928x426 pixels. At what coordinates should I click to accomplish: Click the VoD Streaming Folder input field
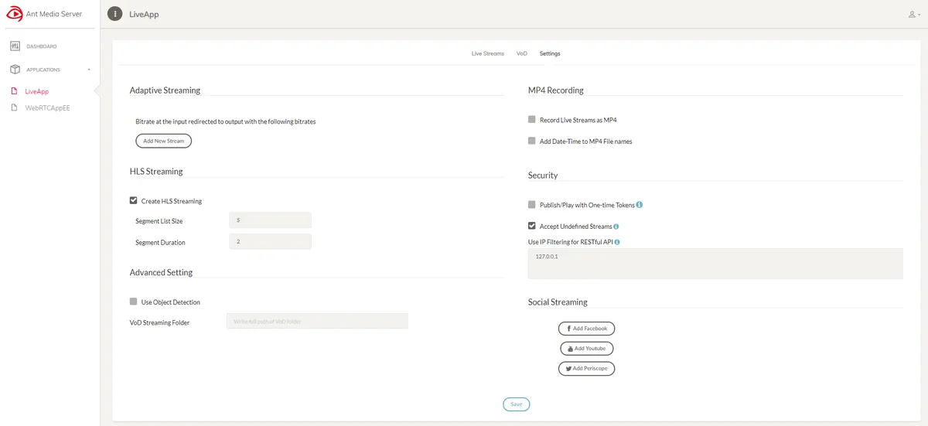pyautogui.click(x=317, y=322)
